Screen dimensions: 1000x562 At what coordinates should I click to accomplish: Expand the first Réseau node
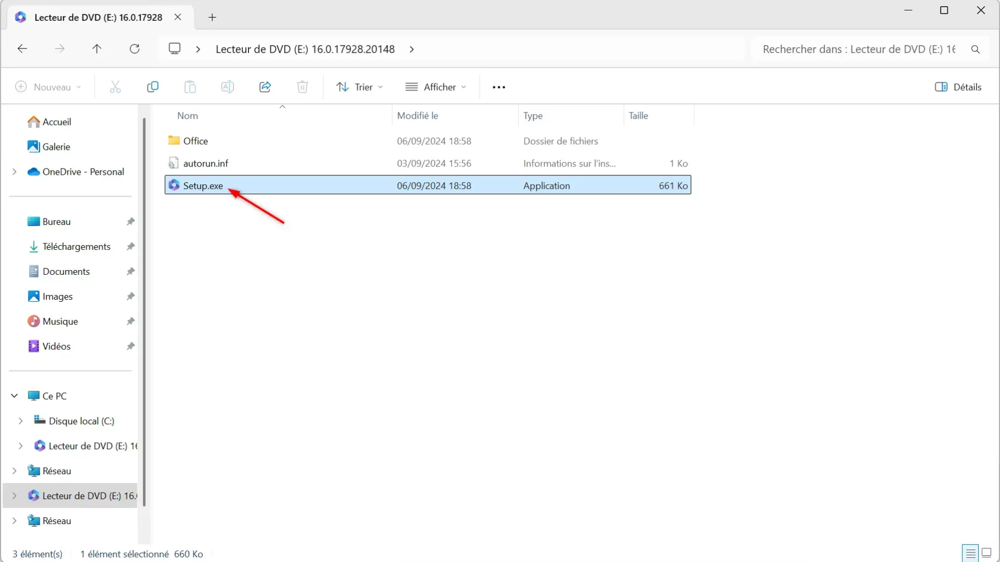(15, 471)
